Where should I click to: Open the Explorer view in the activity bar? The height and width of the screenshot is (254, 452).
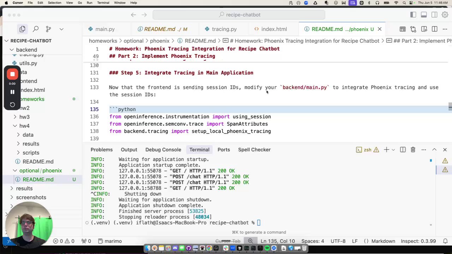(22, 29)
